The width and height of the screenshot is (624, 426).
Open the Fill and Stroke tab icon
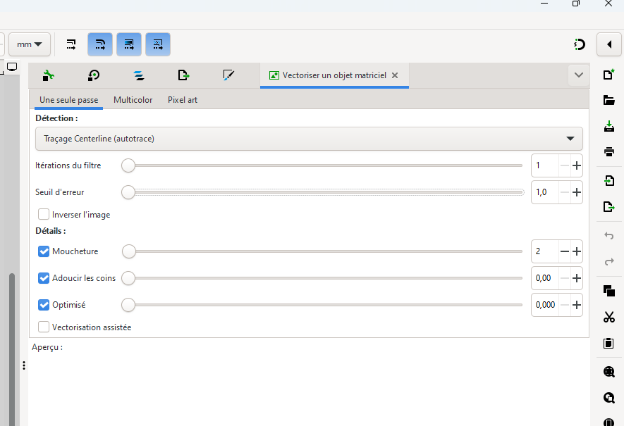pyautogui.click(x=228, y=75)
